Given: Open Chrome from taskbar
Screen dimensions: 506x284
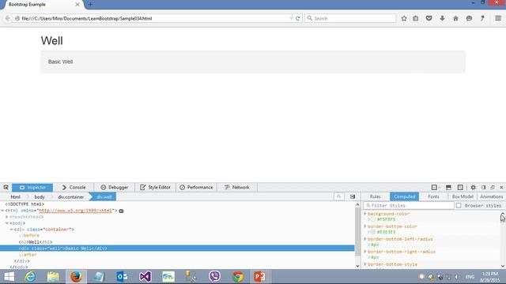Looking at the screenshot, I should tap(238, 277).
